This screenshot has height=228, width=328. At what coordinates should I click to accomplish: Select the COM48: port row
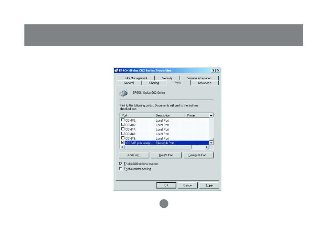(165, 134)
